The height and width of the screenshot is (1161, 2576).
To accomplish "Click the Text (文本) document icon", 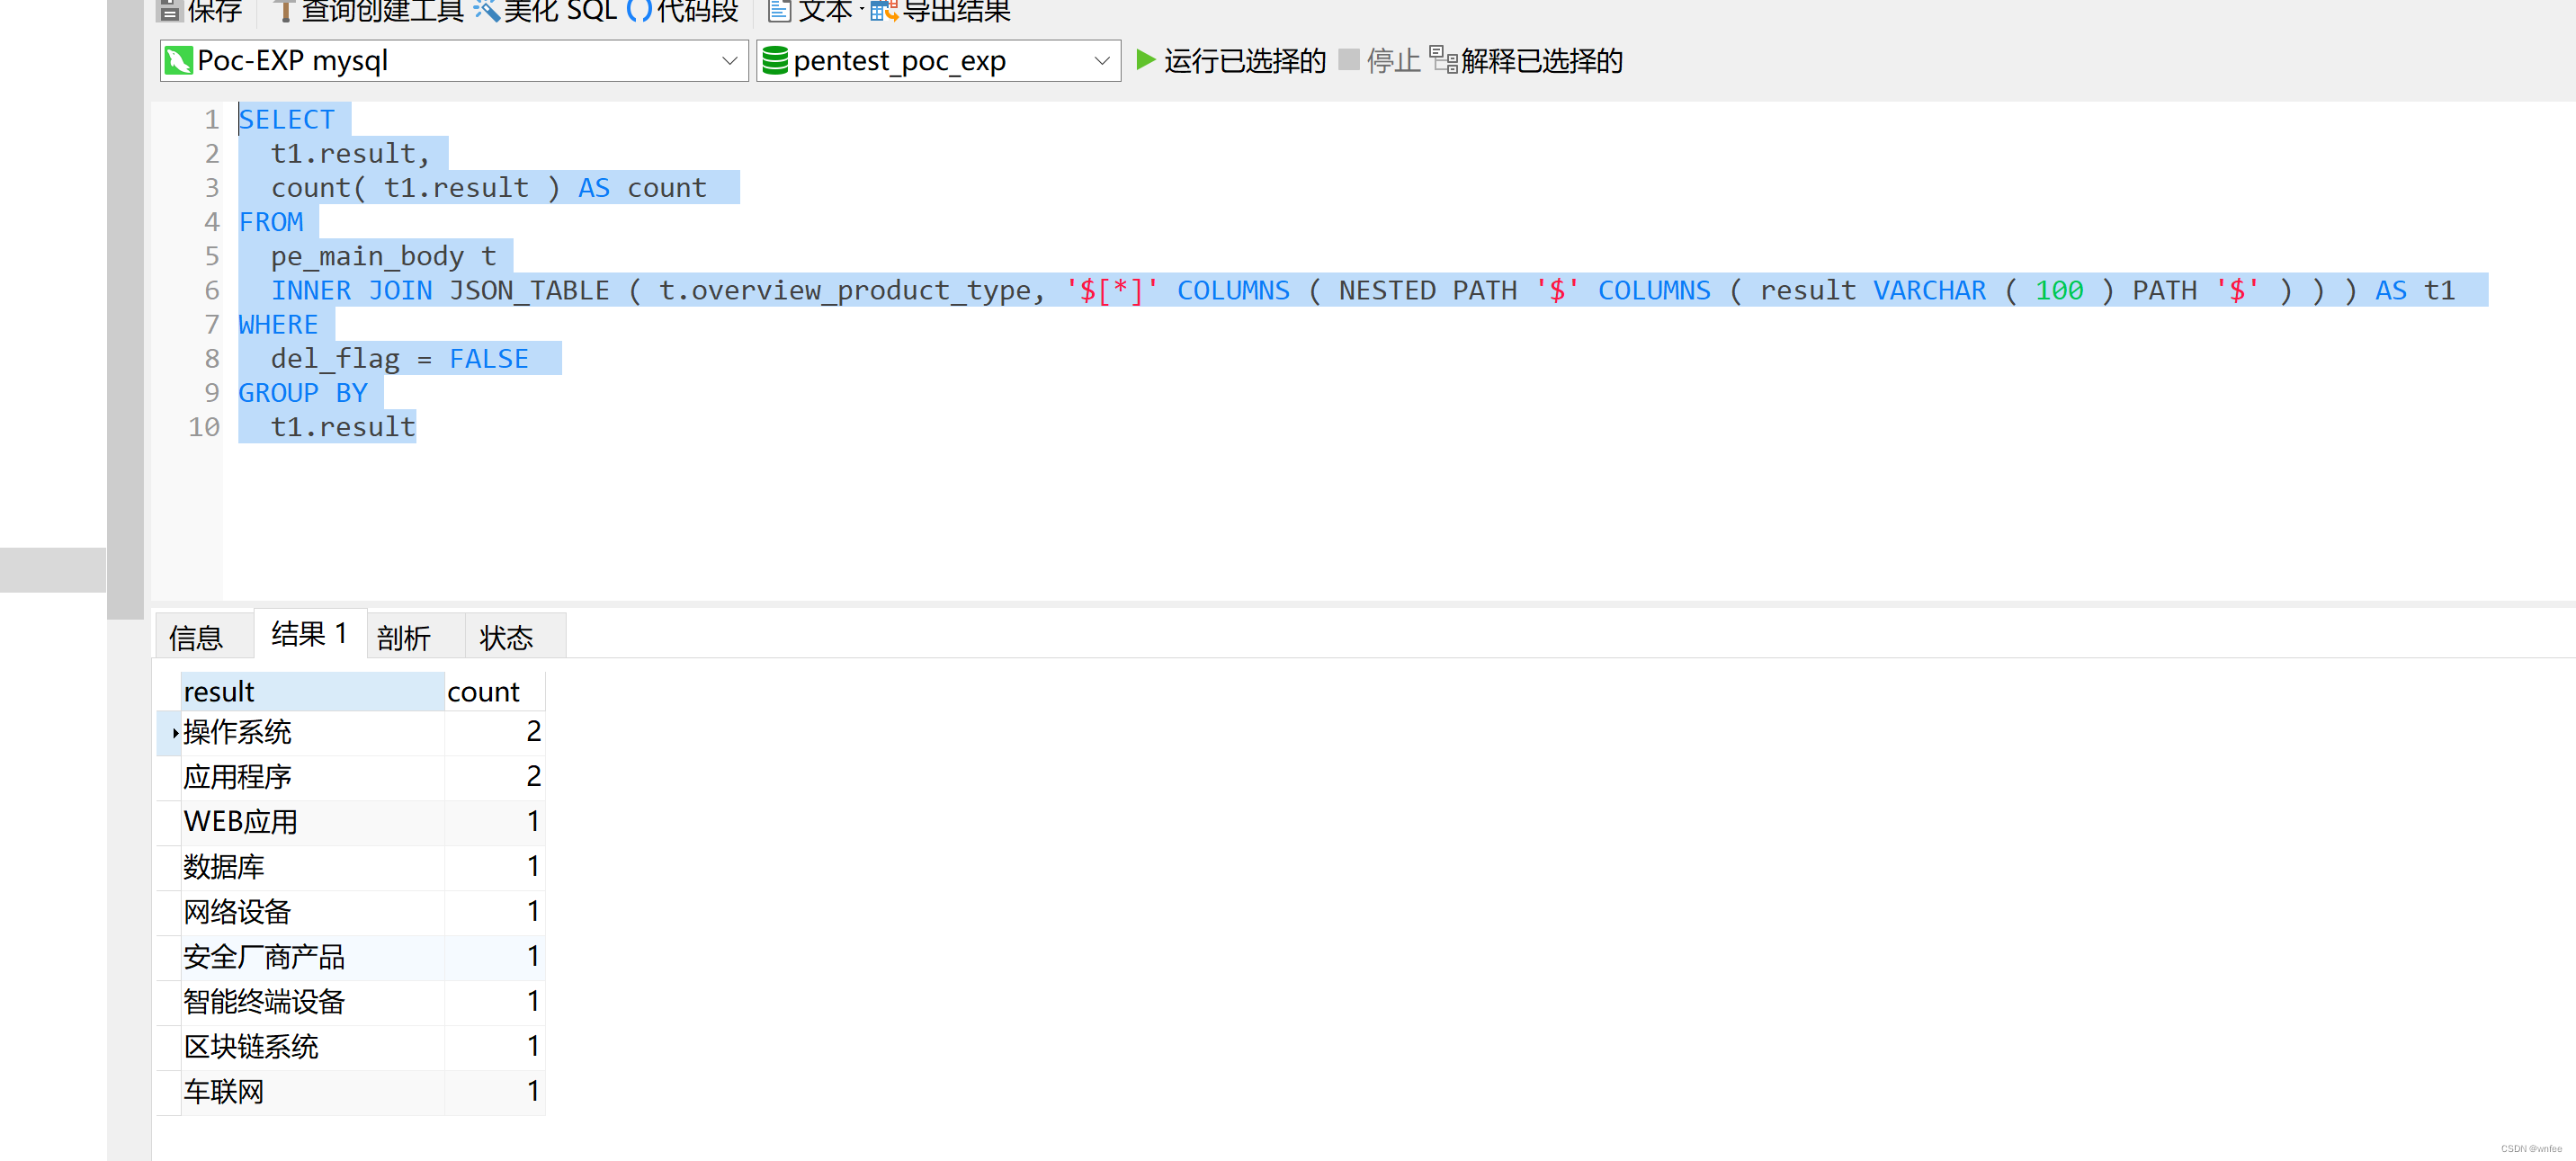I will tap(779, 11).
